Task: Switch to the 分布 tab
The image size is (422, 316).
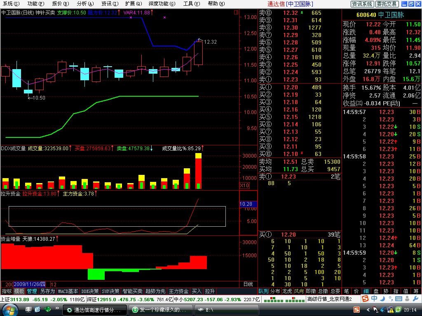Action: 275,291
